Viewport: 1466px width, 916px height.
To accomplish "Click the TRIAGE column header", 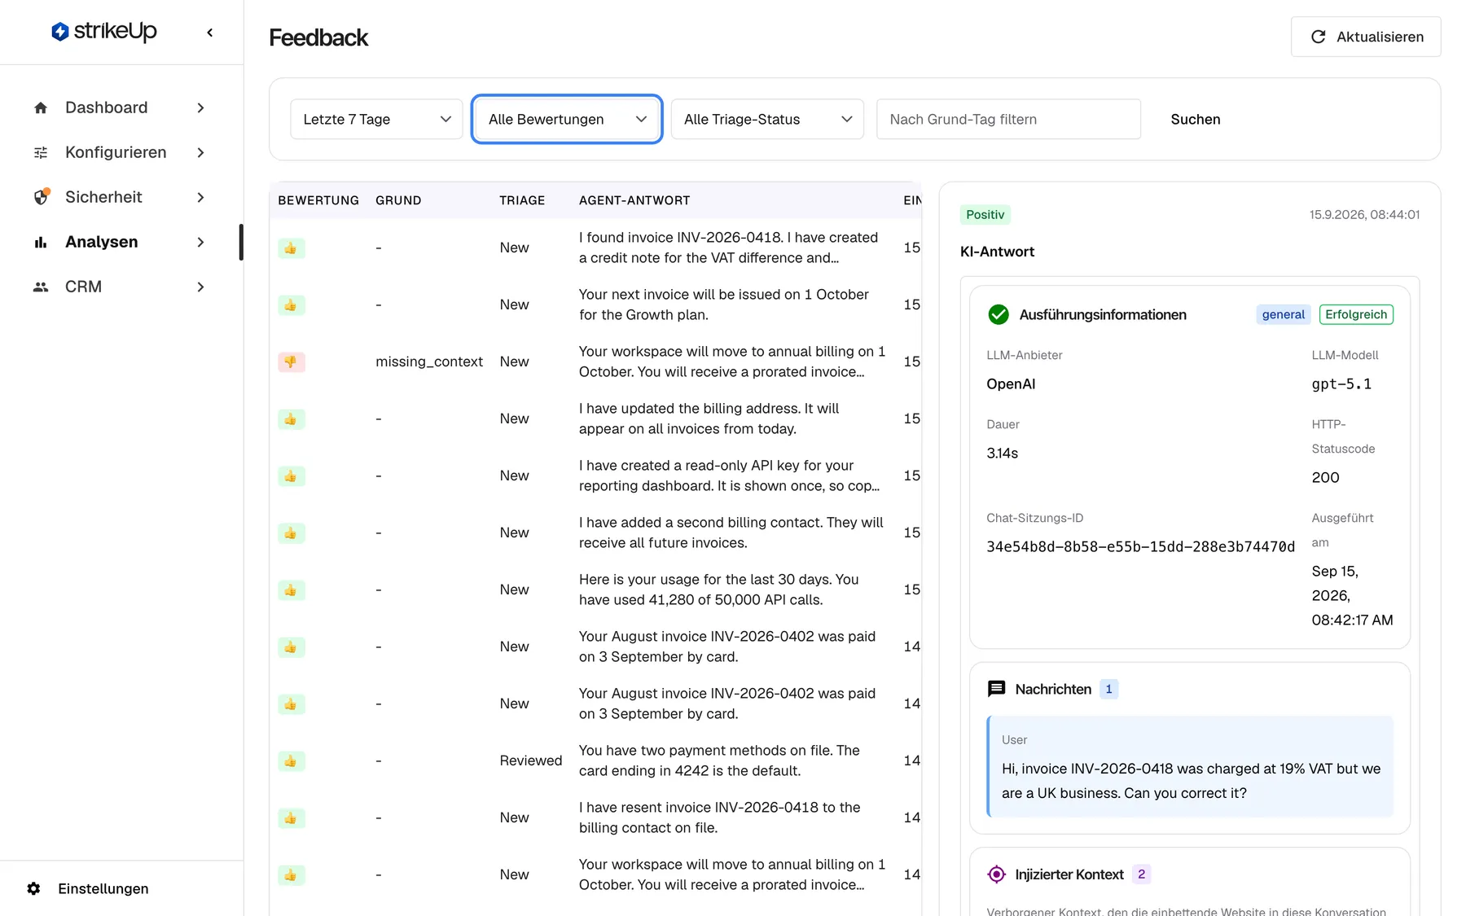I will point(522,200).
